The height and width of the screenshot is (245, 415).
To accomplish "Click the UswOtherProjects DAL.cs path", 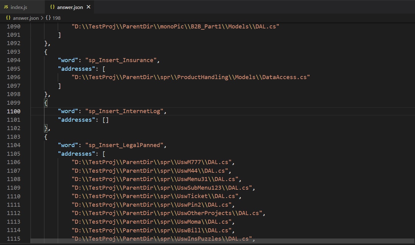I will click(167, 213).
